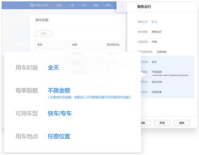Click the 新建 button under 用车权限
This screenshot has width=199, height=155.
pyautogui.click(x=43, y=34)
